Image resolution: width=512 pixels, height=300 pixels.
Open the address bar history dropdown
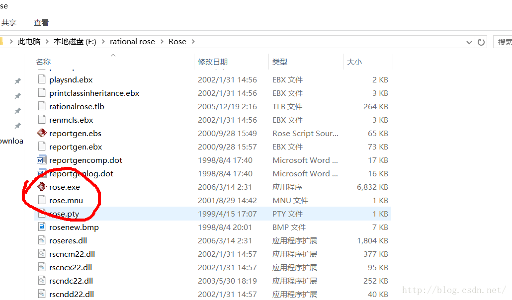(x=469, y=42)
